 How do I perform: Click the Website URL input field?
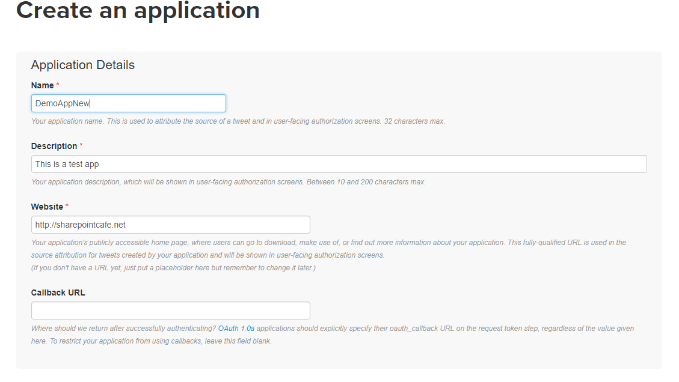pos(170,225)
